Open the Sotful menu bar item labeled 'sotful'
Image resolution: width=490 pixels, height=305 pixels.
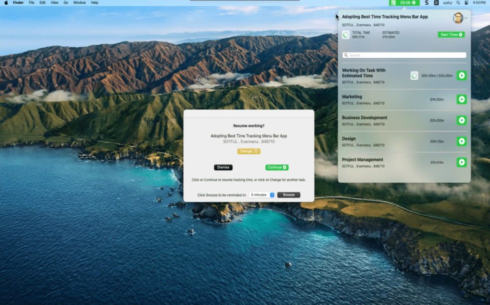coord(447,2)
